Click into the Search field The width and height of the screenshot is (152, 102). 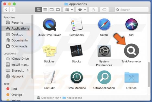coord(132,9)
